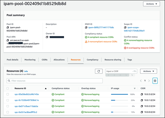Click CIDR navigator right arrow

pos(114,75)
